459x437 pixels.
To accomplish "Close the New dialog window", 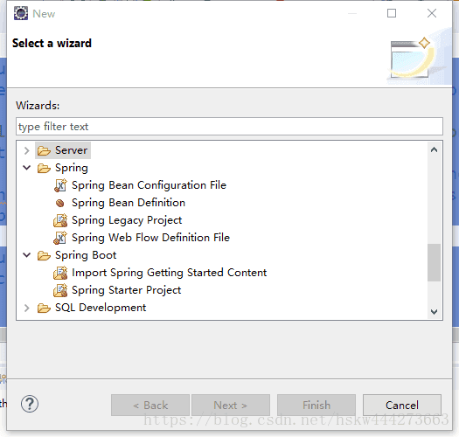I will (432, 13).
